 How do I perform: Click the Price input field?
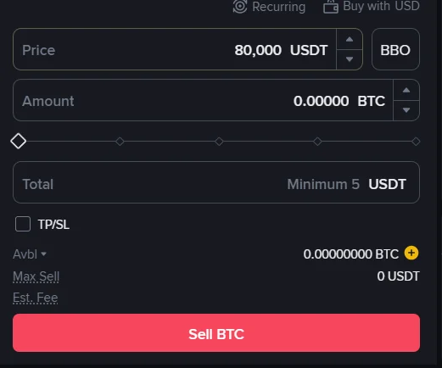pyautogui.click(x=175, y=49)
